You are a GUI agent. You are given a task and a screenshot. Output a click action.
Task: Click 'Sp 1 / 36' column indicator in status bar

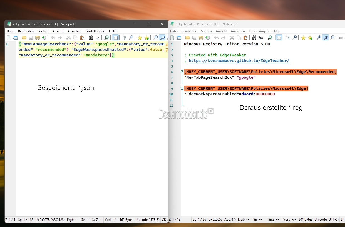click(x=199, y=219)
